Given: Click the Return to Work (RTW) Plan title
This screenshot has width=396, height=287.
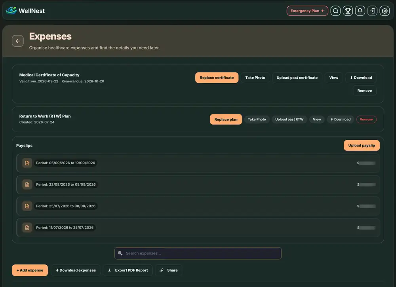Looking at the screenshot, I should point(45,116).
